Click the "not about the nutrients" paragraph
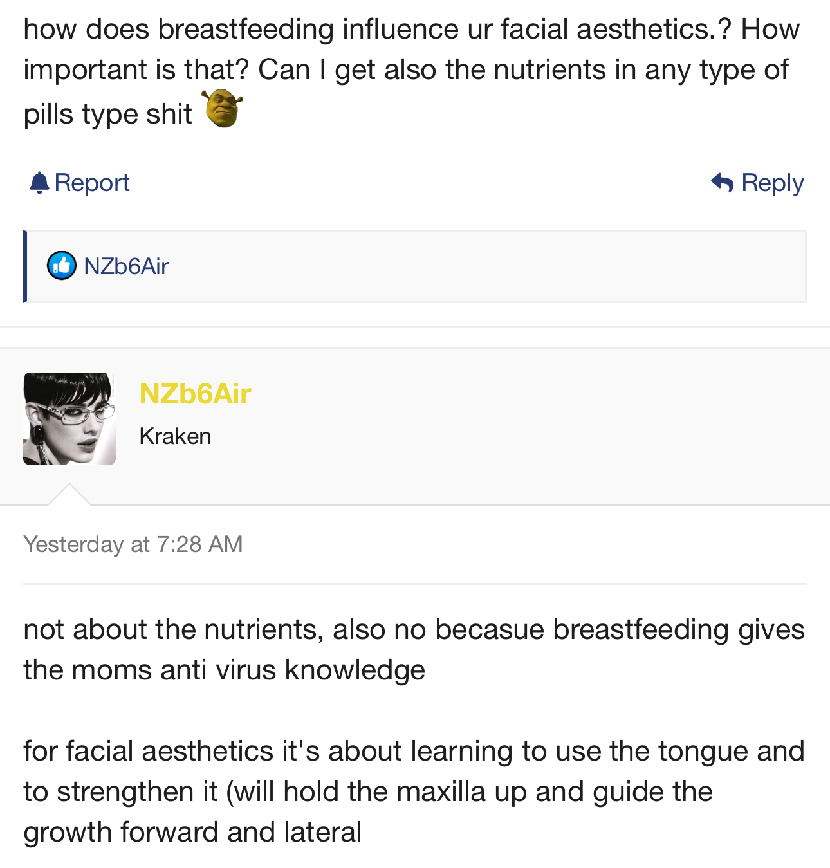Image resolution: width=830 pixels, height=868 pixels. coord(414,649)
